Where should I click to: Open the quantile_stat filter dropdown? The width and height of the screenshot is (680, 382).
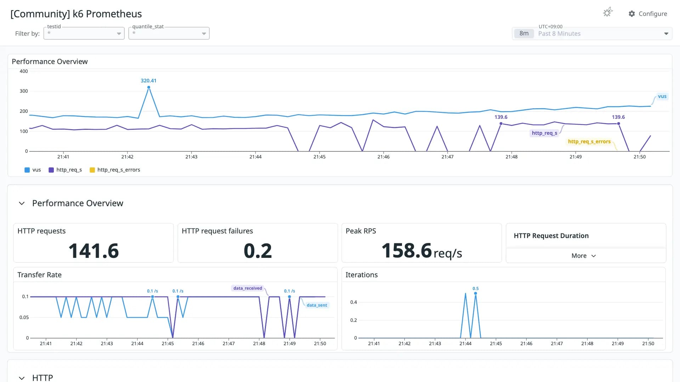coord(169,33)
